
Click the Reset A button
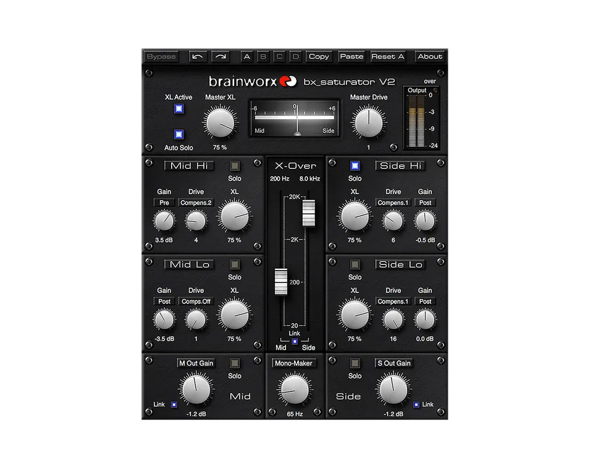[x=388, y=57]
